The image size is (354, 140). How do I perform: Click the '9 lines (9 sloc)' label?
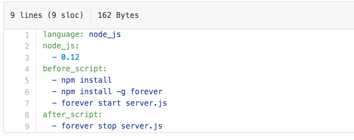[47, 15]
